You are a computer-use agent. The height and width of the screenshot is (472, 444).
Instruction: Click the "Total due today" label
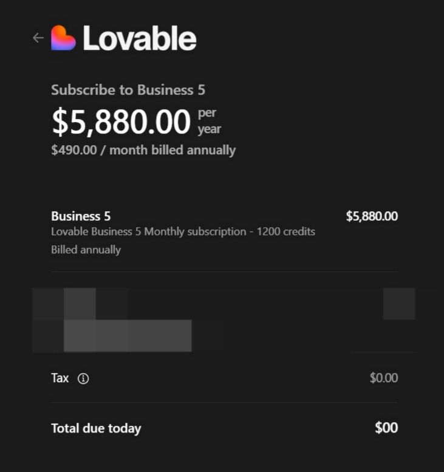pyautogui.click(x=96, y=428)
